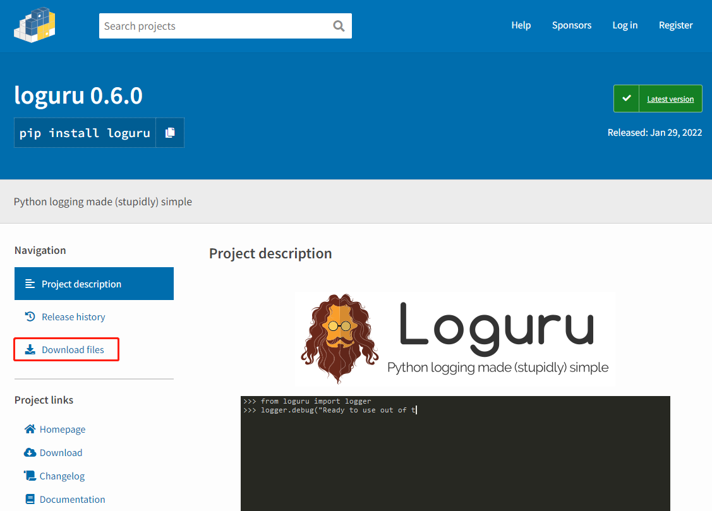Select the Project description tab
712x511 pixels.
(x=94, y=284)
